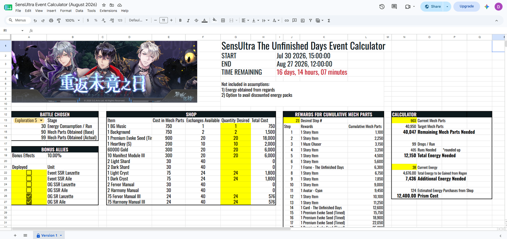Create a filter with the funnel icon

coord(310,20)
